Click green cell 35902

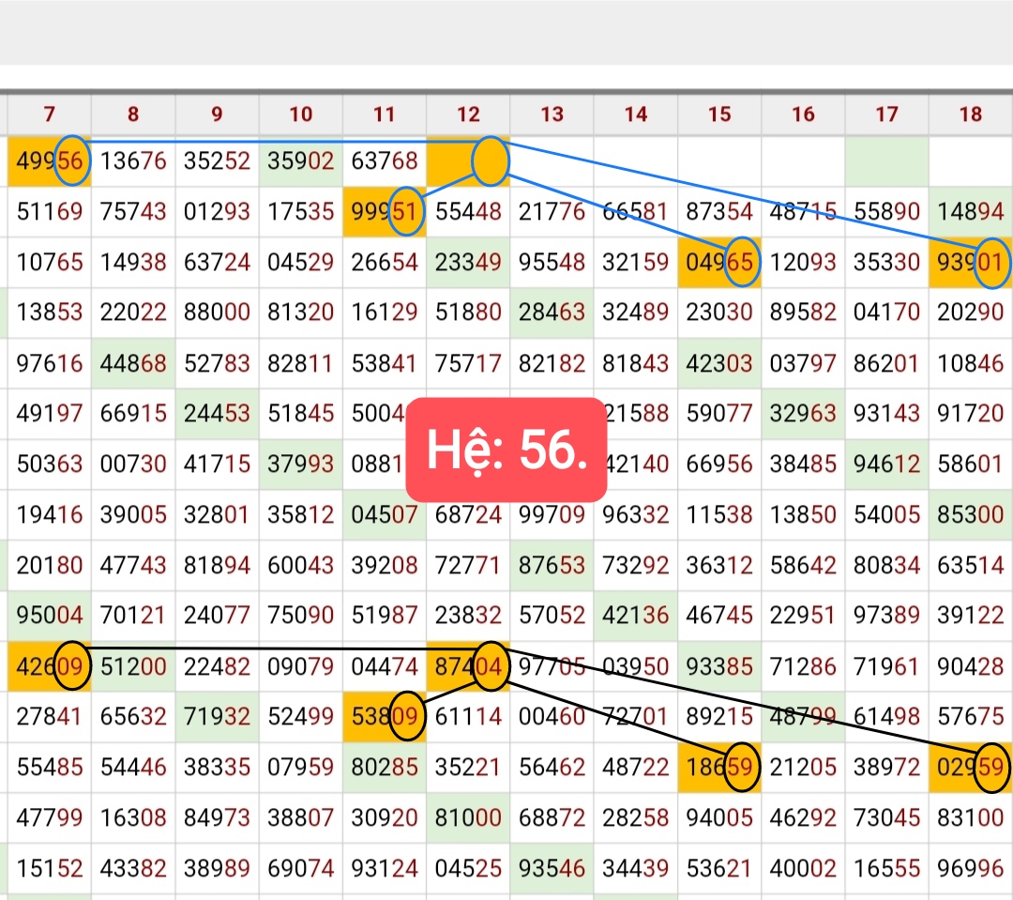[x=301, y=161]
